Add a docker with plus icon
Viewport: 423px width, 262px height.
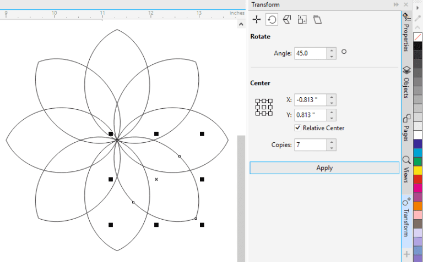406,254
